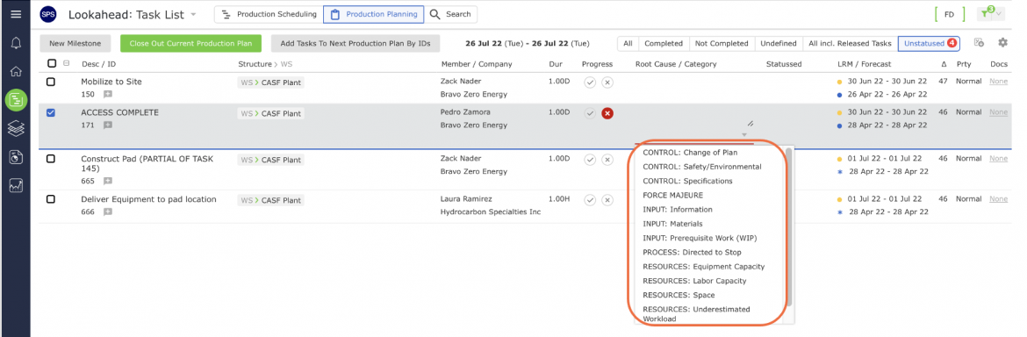Check the Mobilize to Site row checkbox

pyautogui.click(x=51, y=82)
